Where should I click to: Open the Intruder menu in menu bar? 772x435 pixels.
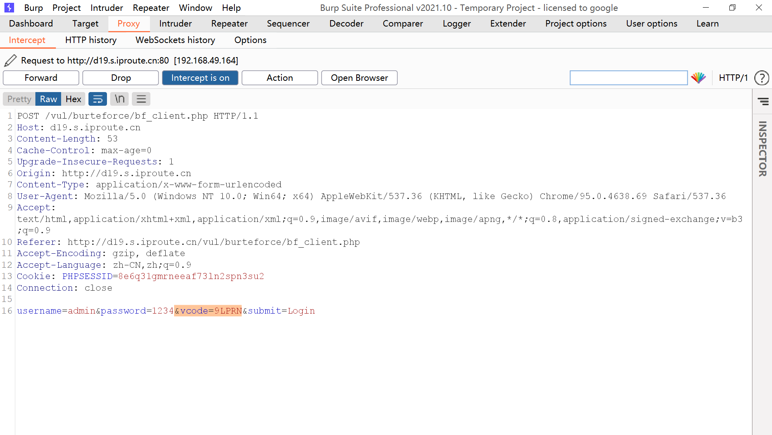click(107, 8)
